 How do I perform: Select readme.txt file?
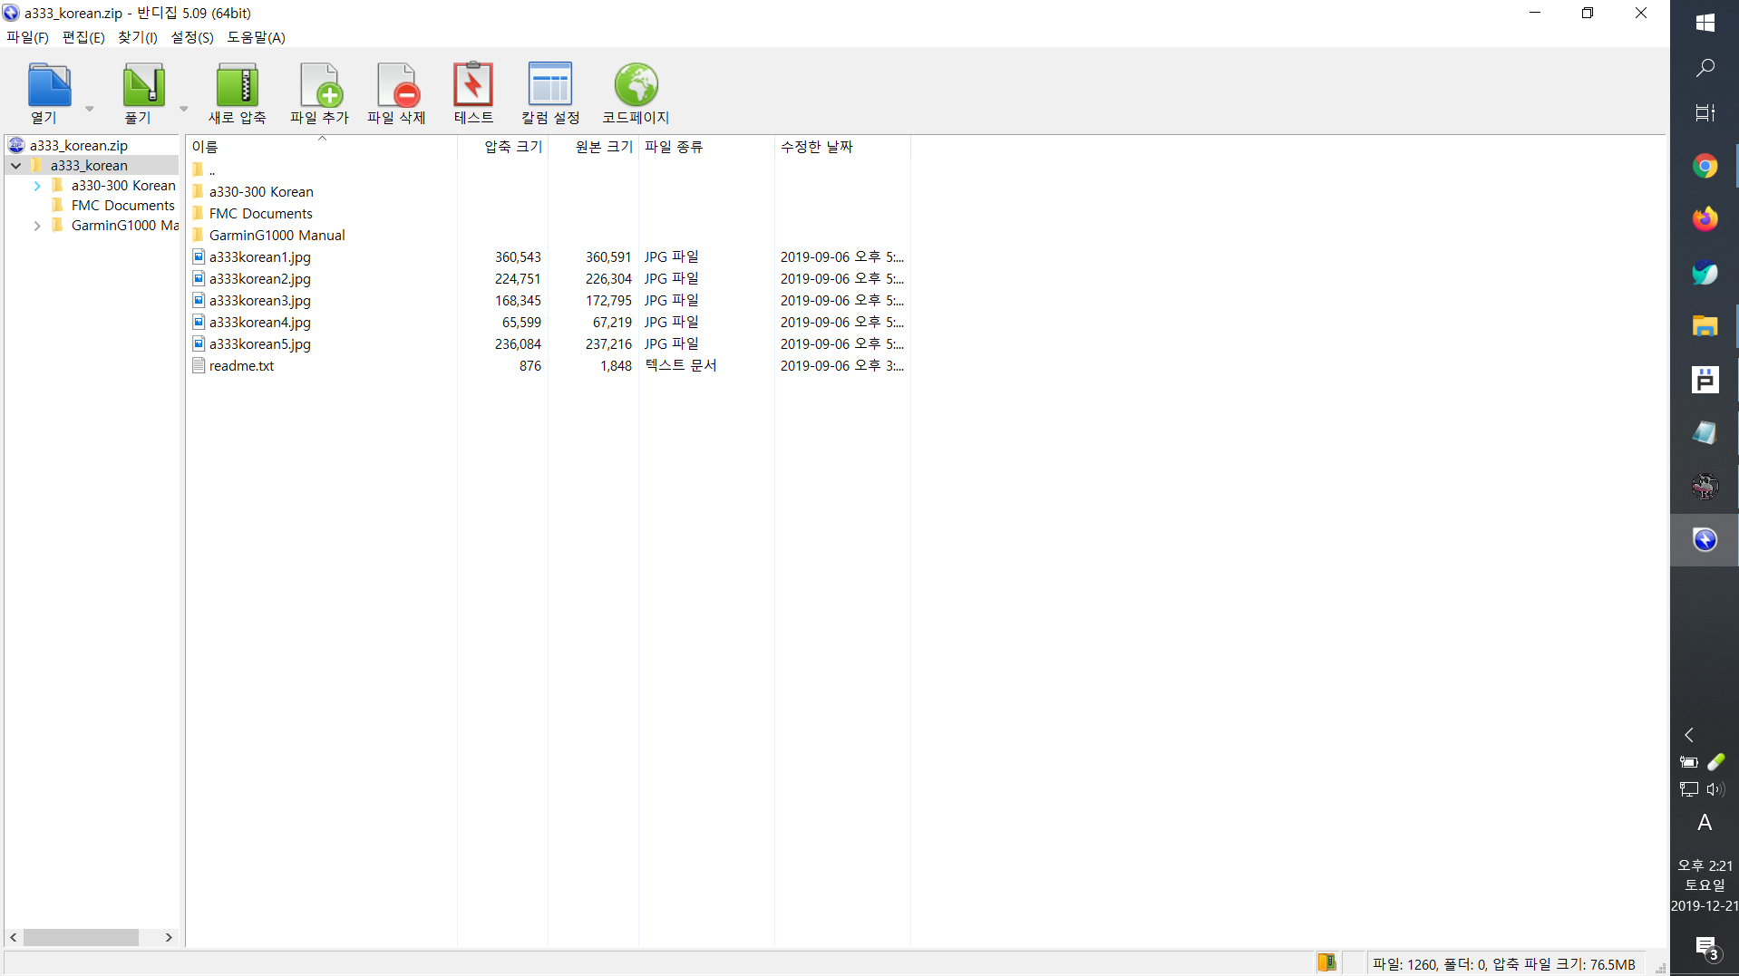(x=241, y=366)
